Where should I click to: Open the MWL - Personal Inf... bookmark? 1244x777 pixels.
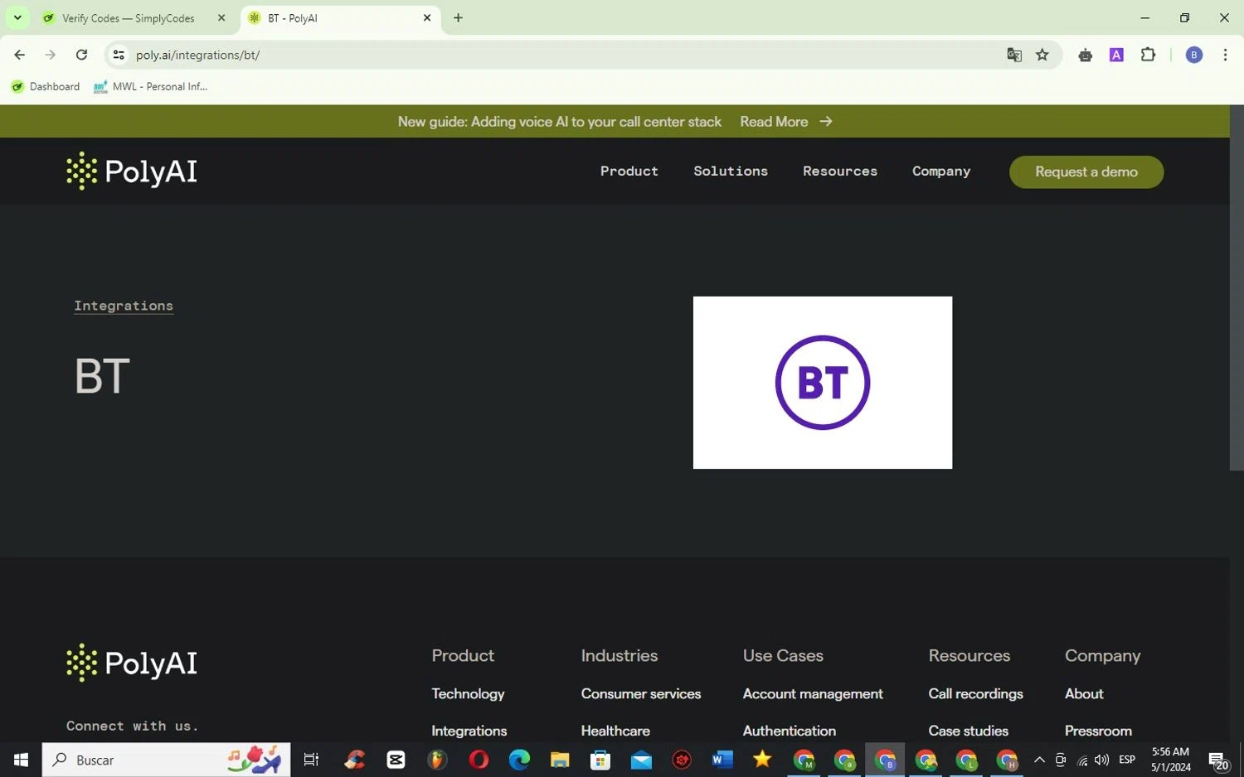pyautogui.click(x=151, y=86)
